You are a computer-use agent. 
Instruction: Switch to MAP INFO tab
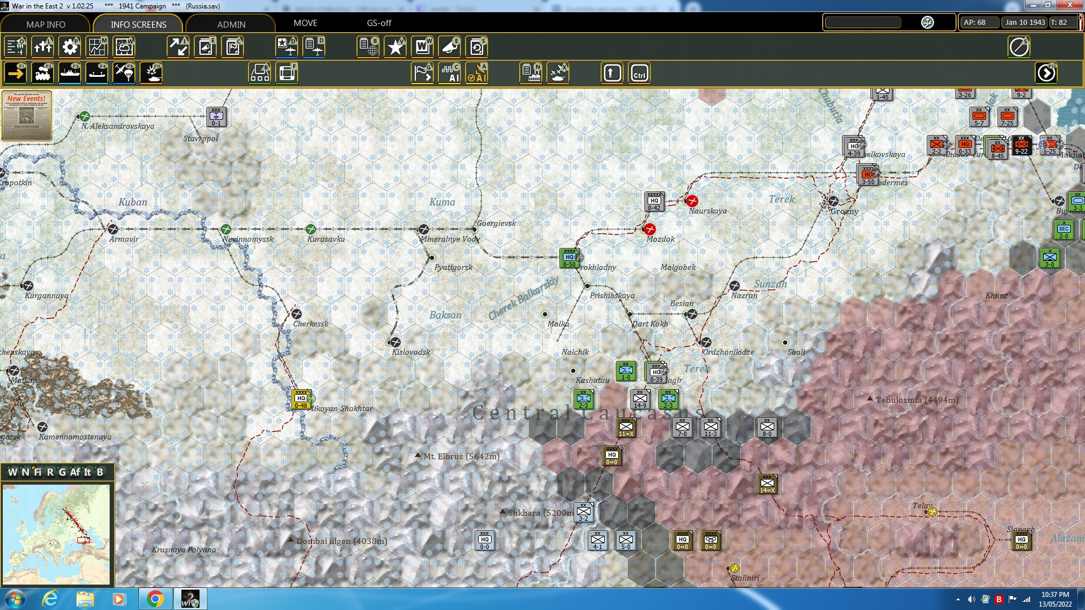[45, 24]
